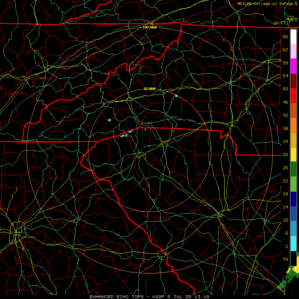Image resolution: width=299 pixels, height=299 pixels.
Task: Click the legend value '2'
Action: [287, 247]
